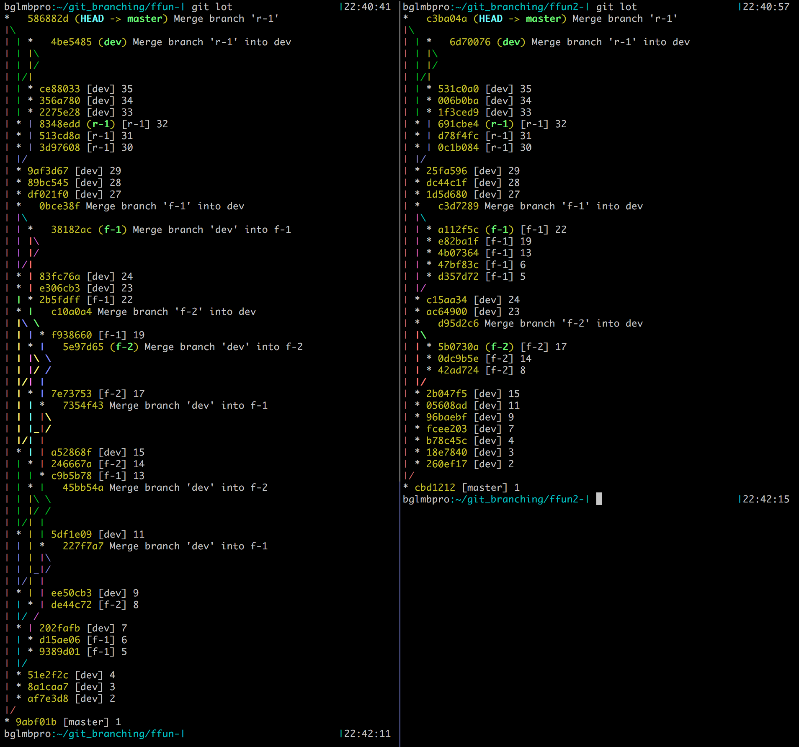The width and height of the screenshot is (799, 747).
Task: Select commit hash ce88033
Action: coord(59,89)
